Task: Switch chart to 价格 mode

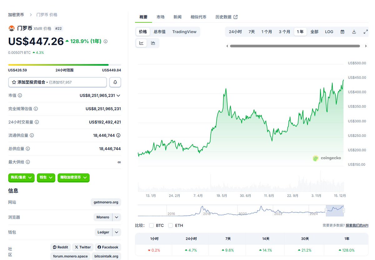Action: (143, 32)
